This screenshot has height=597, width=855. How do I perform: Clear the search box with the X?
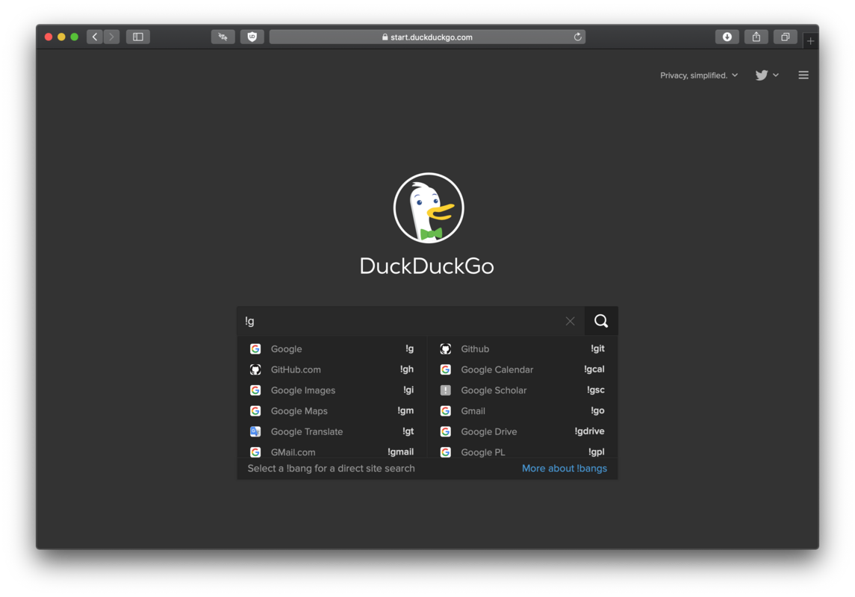(570, 322)
